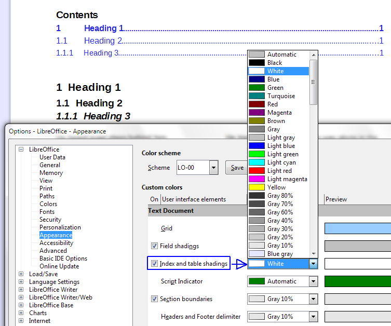Expand the Load/Save tree node
This screenshot has width=391, height=326.
(21, 274)
